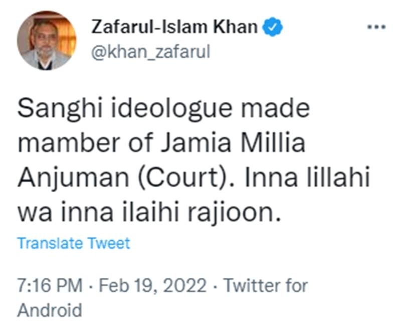The image size is (401, 327).
Task: Click the word 'Android' in the footer
Action: click(50, 309)
